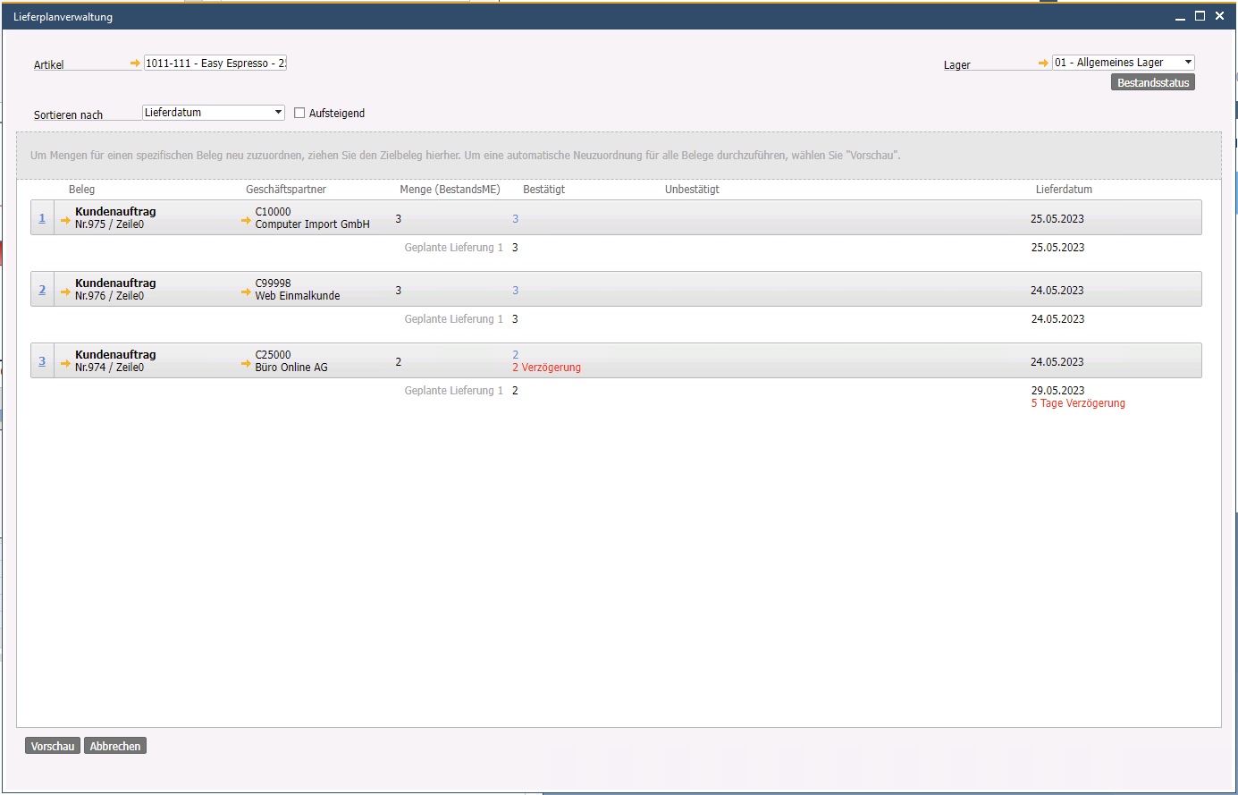
Task: Click the confirmed quantity 2 for Büro Online AG
Action: pos(516,355)
